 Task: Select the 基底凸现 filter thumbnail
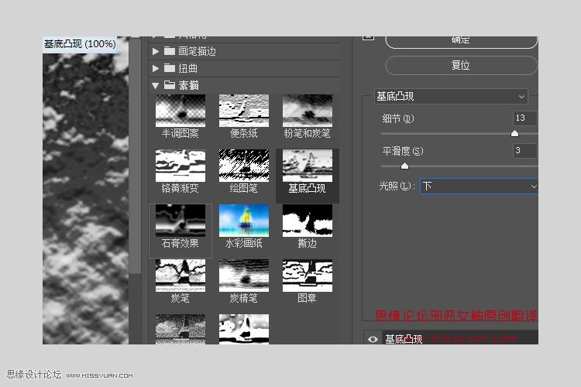(308, 166)
